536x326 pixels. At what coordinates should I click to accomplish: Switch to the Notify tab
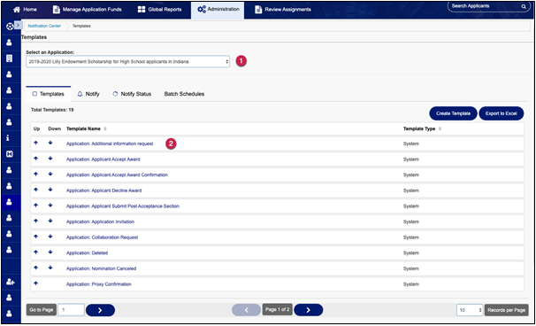[x=88, y=94]
